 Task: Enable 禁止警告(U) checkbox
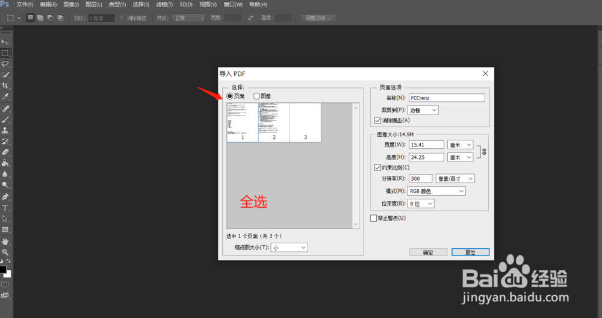click(x=374, y=218)
